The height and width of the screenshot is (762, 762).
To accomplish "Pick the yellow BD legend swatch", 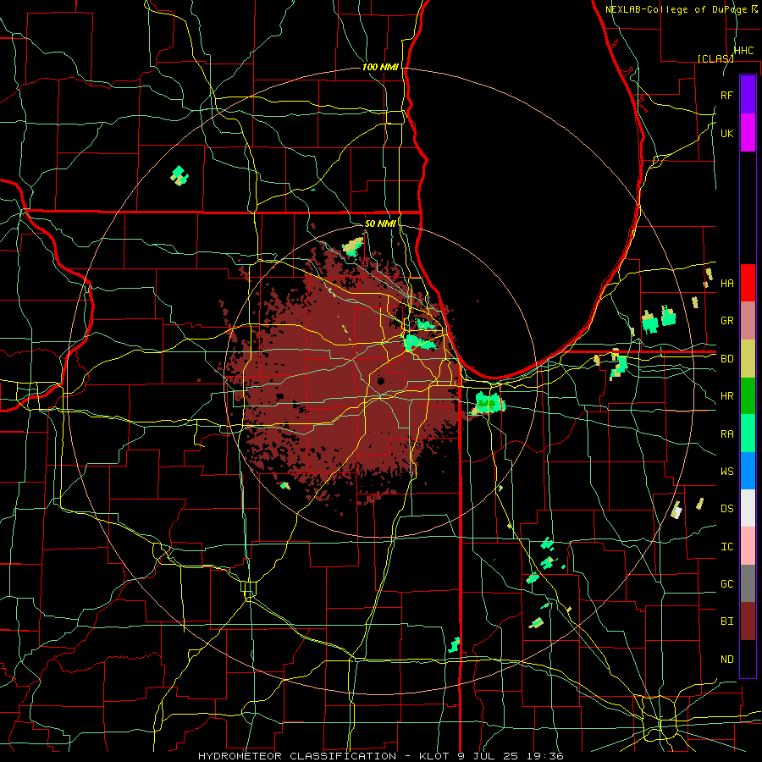I will (748, 359).
